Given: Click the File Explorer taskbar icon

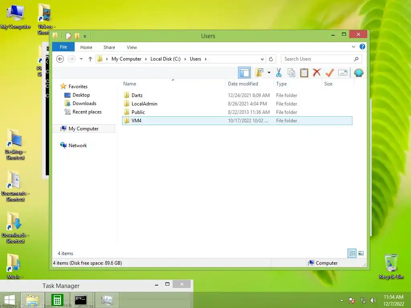Looking at the screenshot, I should [33, 300].
